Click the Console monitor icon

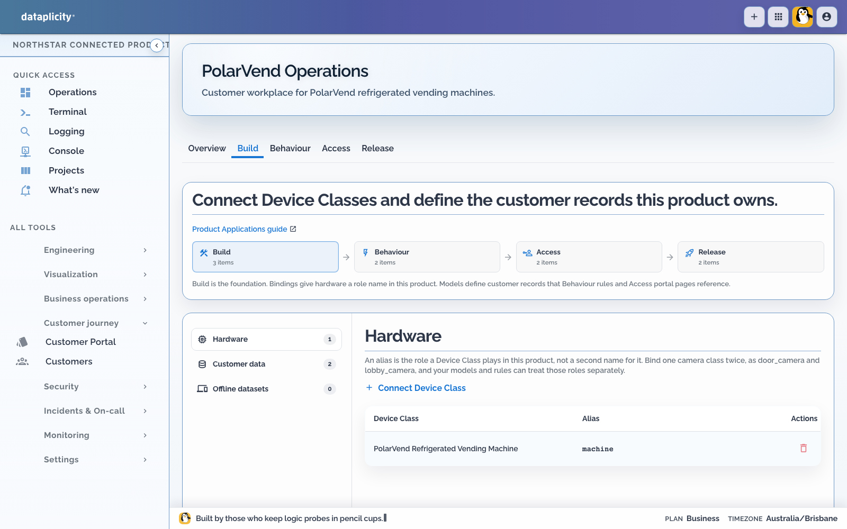(25, 151)
